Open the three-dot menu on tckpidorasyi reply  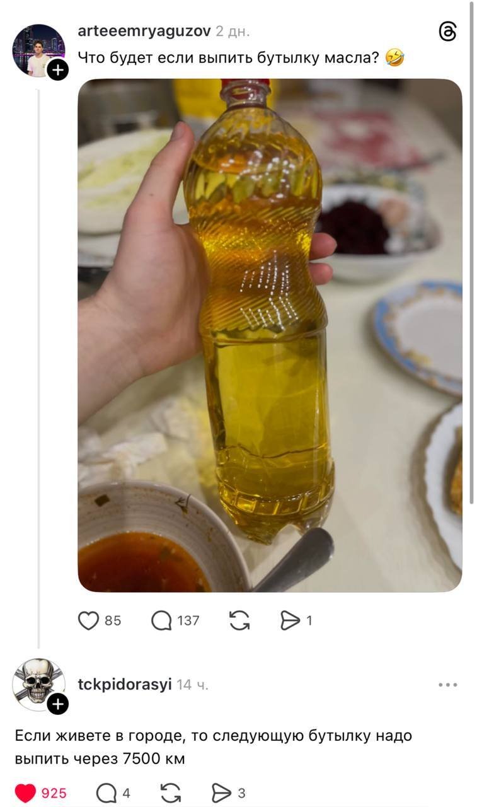[447, 685]
